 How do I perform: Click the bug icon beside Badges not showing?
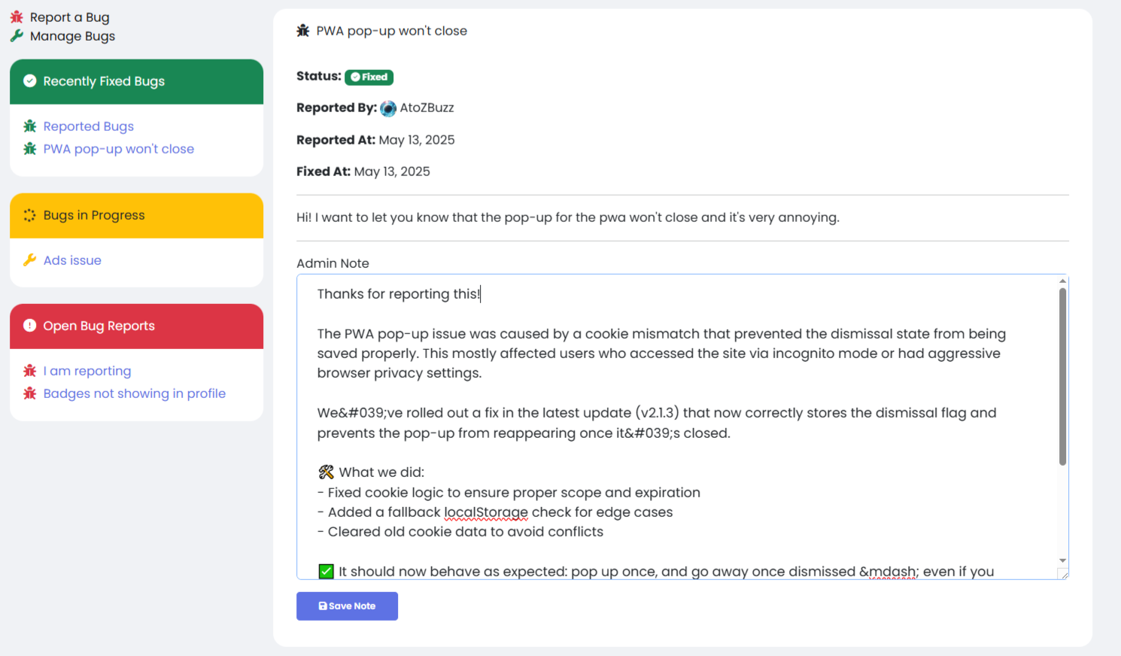tap(30, 393)
